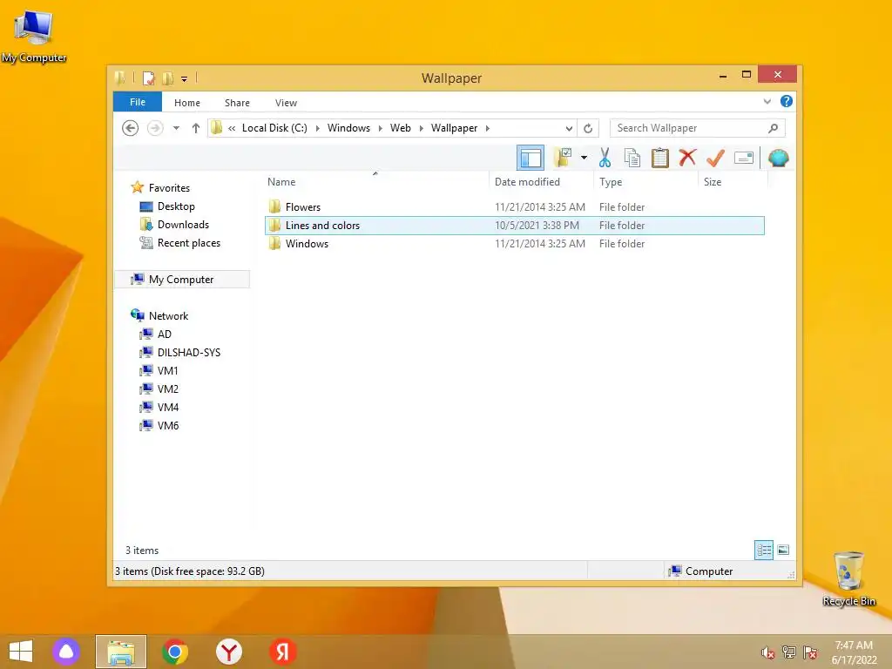Viewport: 892px width, 669px height.
Task: Click the search magnifier icon
Action: pos(774,128)
